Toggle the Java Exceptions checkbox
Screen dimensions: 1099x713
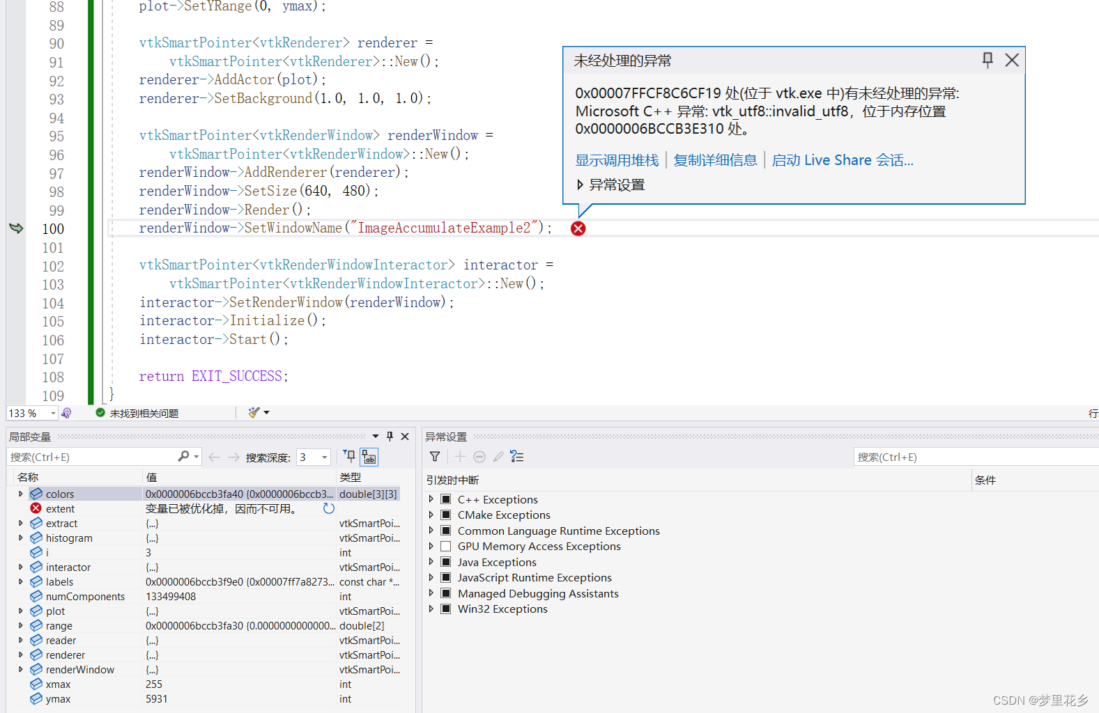pos(446,562)
